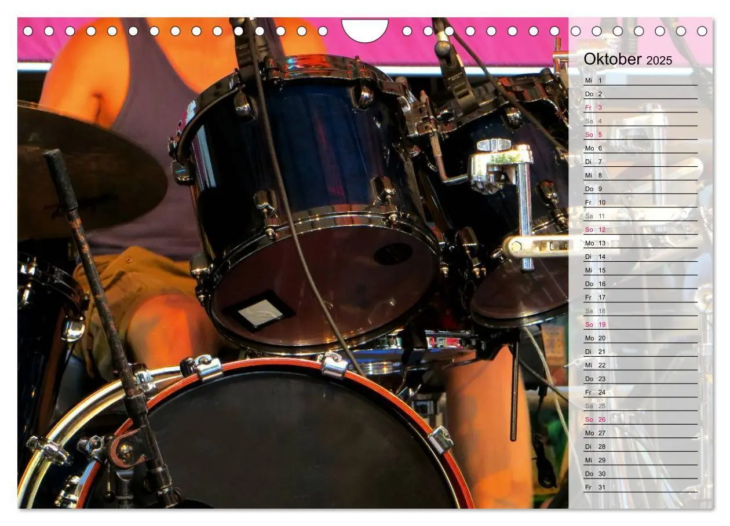Select the Sa 25 date row

640,406
